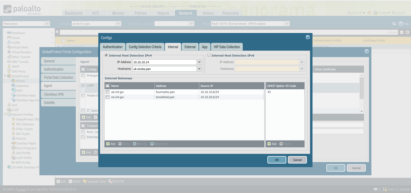Image resolution: width=411 pixels, height=193 pixels.
Task: Select the uk-int-gw gateway checkbox
Action: [x=108, y=92]
